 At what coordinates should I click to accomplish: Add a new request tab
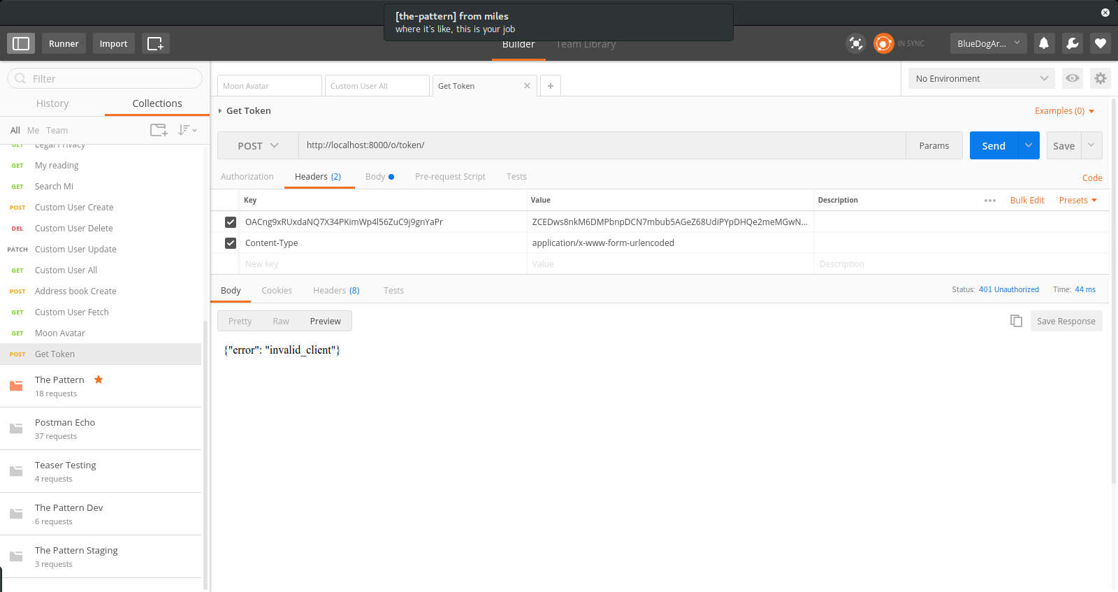[551, 86]
